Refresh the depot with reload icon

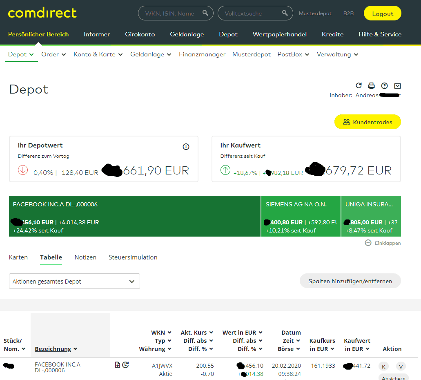point(359,85)
